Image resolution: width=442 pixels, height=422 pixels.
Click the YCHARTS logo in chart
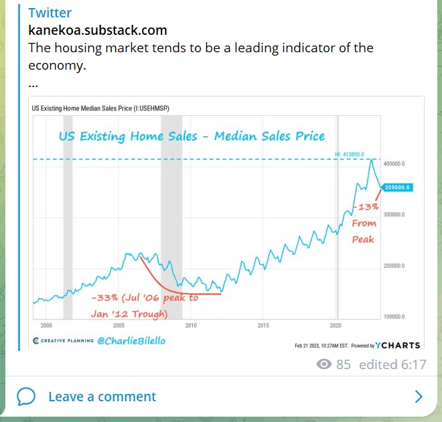[398, 346]
